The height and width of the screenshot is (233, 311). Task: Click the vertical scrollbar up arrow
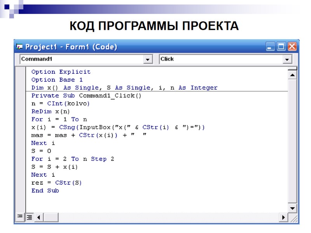point(292,75)
